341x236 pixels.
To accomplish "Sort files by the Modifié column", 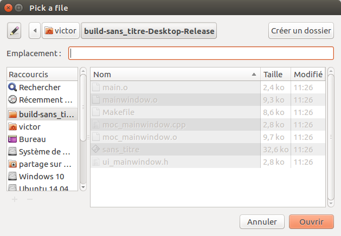I will pyautogui.click(x=308, y=75).
